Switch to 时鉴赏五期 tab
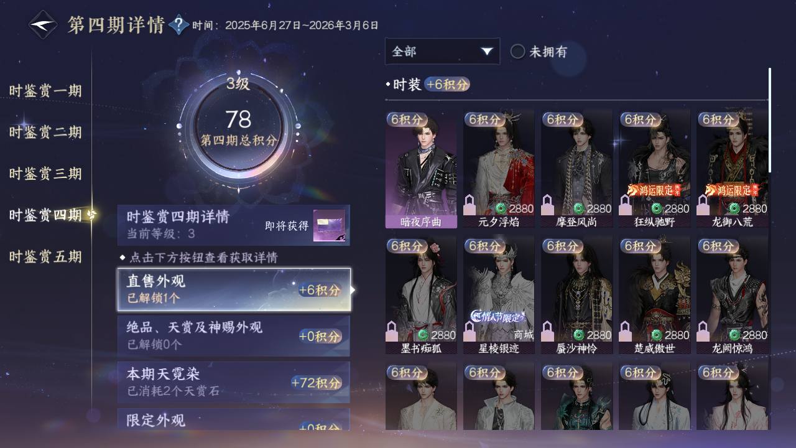Viewport: 796px width, 448px height. [45, 256]
